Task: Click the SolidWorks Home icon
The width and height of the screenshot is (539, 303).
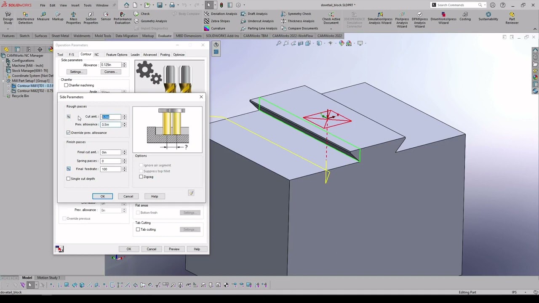Action: pyautogui.click(x=126, y=5)
